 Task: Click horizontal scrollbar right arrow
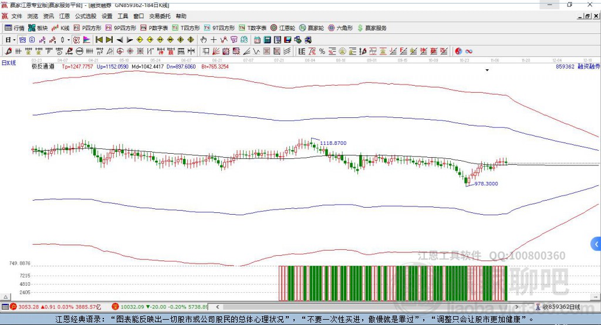[516, 307]
